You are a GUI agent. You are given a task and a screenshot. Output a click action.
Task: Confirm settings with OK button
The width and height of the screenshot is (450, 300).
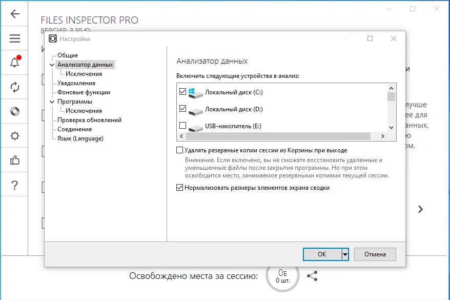point(322,254)
